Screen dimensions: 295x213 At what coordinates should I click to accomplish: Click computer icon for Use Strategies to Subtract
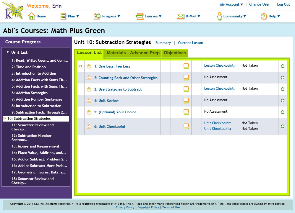point(186,89)
